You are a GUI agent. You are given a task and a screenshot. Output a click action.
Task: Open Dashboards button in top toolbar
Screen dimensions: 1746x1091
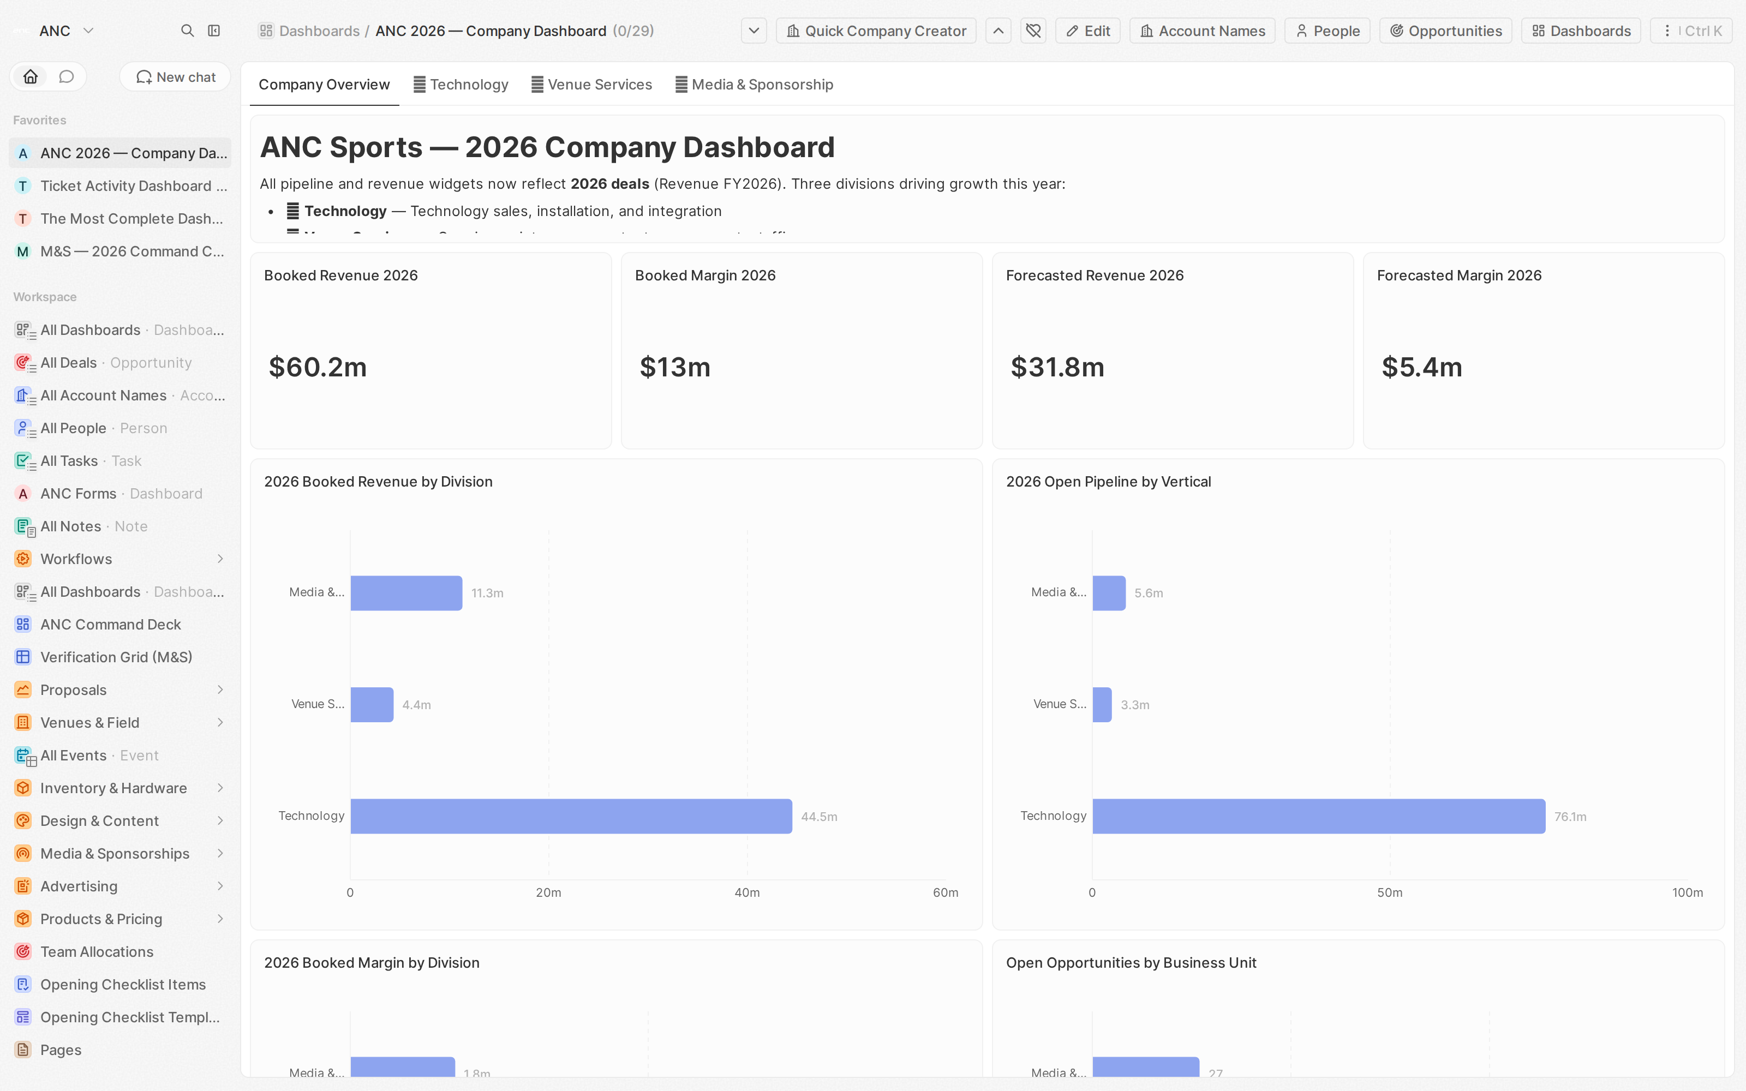click(x=1581, y=31)
